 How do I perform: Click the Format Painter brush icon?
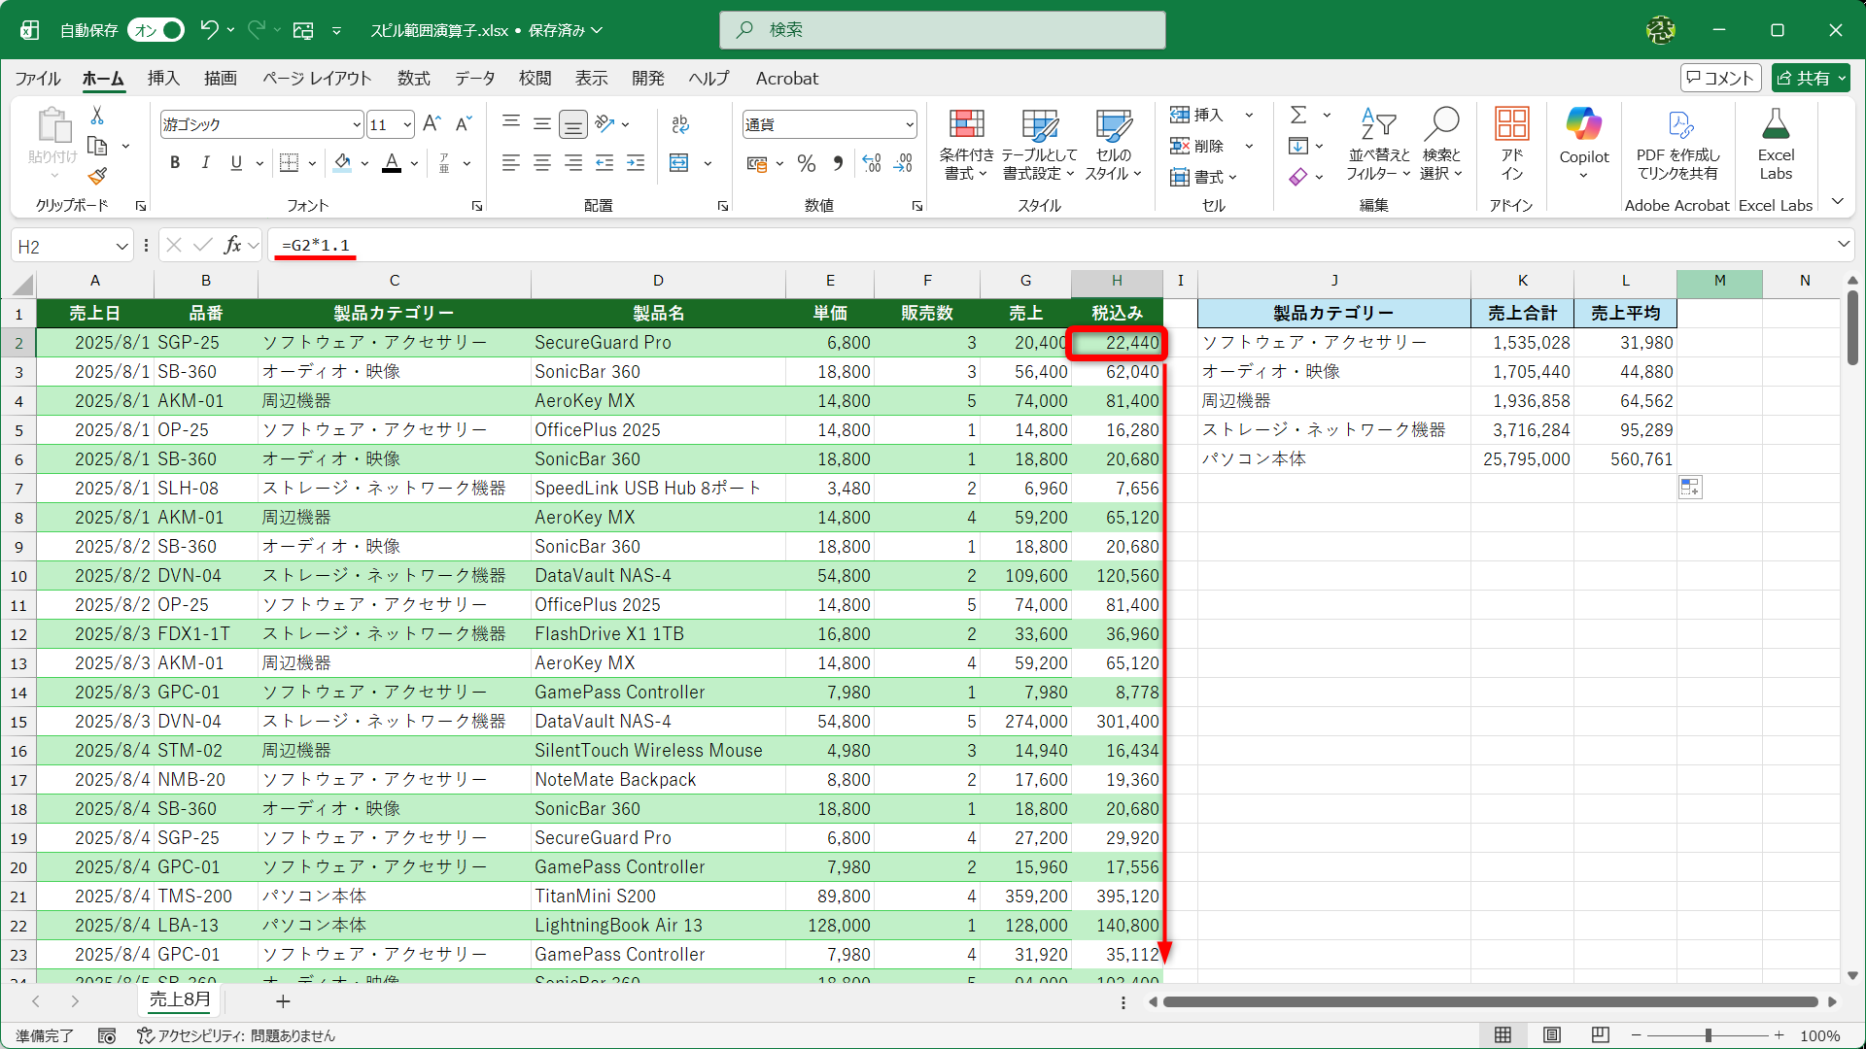97,177
